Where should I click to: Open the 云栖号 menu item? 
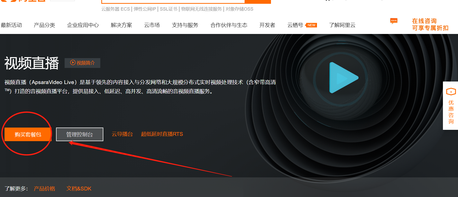pos(295,25)
